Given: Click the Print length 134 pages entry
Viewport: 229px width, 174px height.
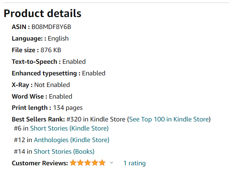Looking at the screenshot, I should 47,108.
